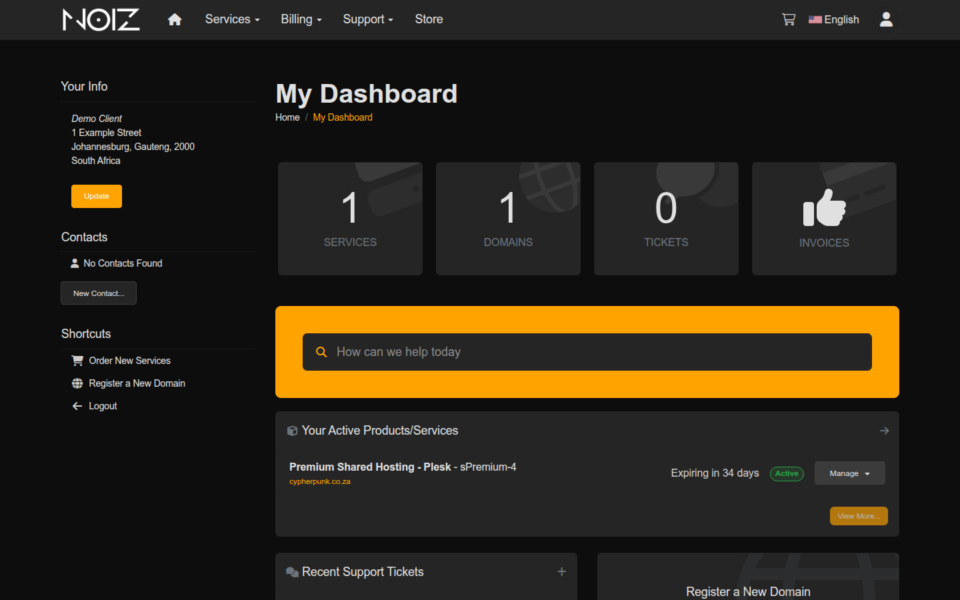Expand the Billing menu

301,19
